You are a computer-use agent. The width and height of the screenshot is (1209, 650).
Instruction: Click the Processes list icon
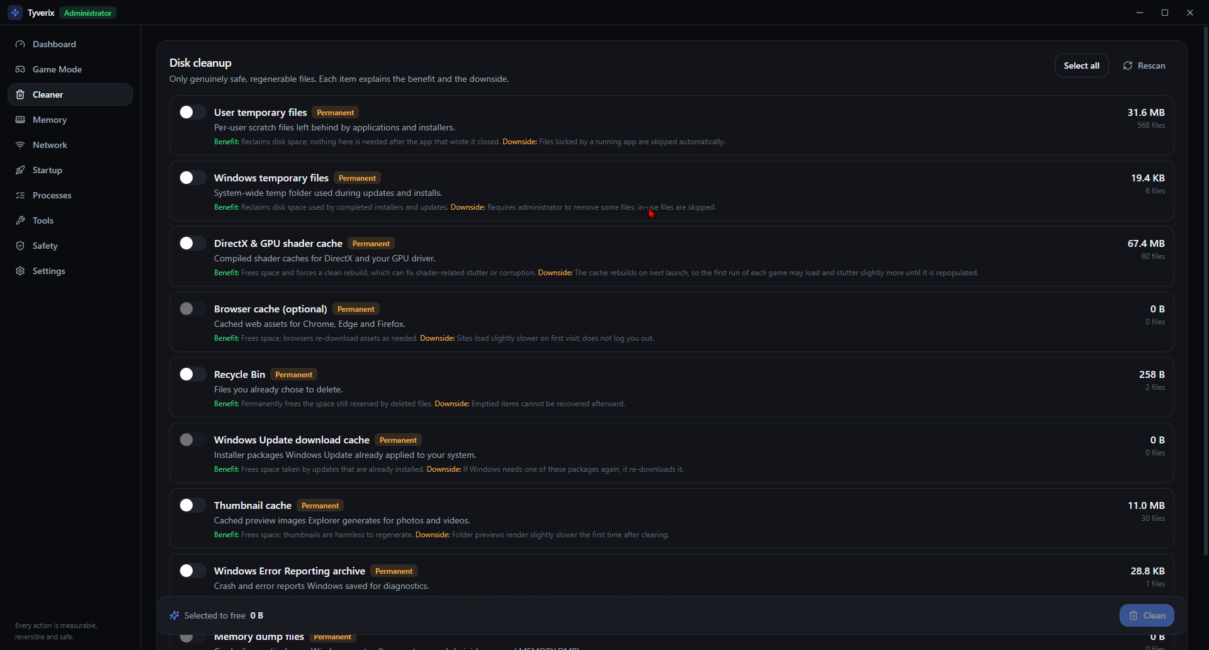pos(20,195)
